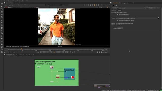Click the orange paint icon at viewer's right
Image resolution: width=162 pixels, height=91 pixels.
107,7
